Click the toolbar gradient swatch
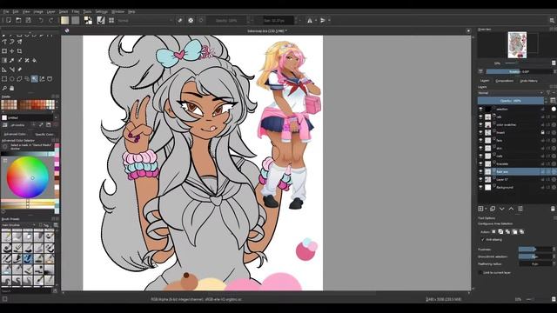 pos(64,21)
